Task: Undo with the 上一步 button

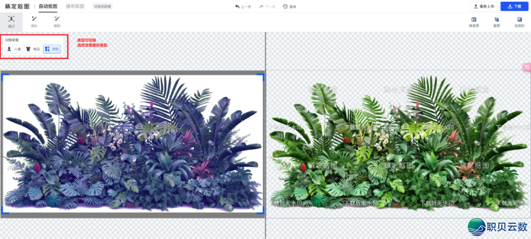Action: (243, 6)
